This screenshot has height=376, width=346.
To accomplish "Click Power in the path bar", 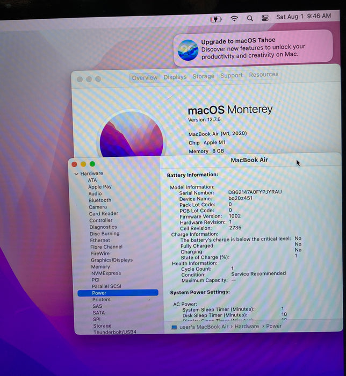I will coord(274,326).
